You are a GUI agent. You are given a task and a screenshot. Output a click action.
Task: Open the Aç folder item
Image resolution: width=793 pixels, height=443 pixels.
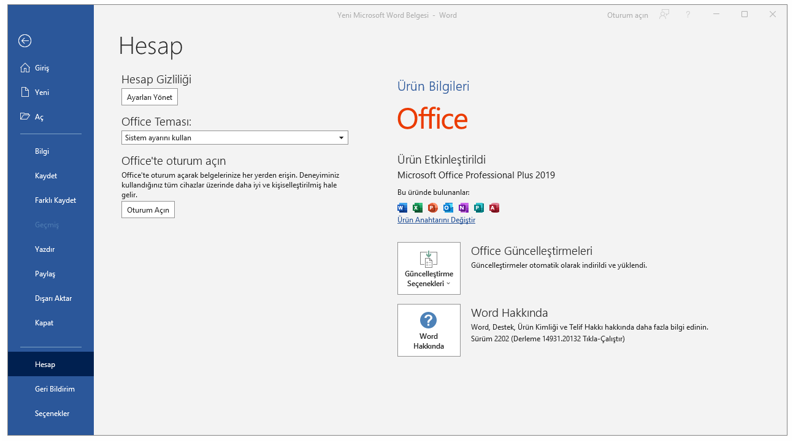click(x=39, y=117)
